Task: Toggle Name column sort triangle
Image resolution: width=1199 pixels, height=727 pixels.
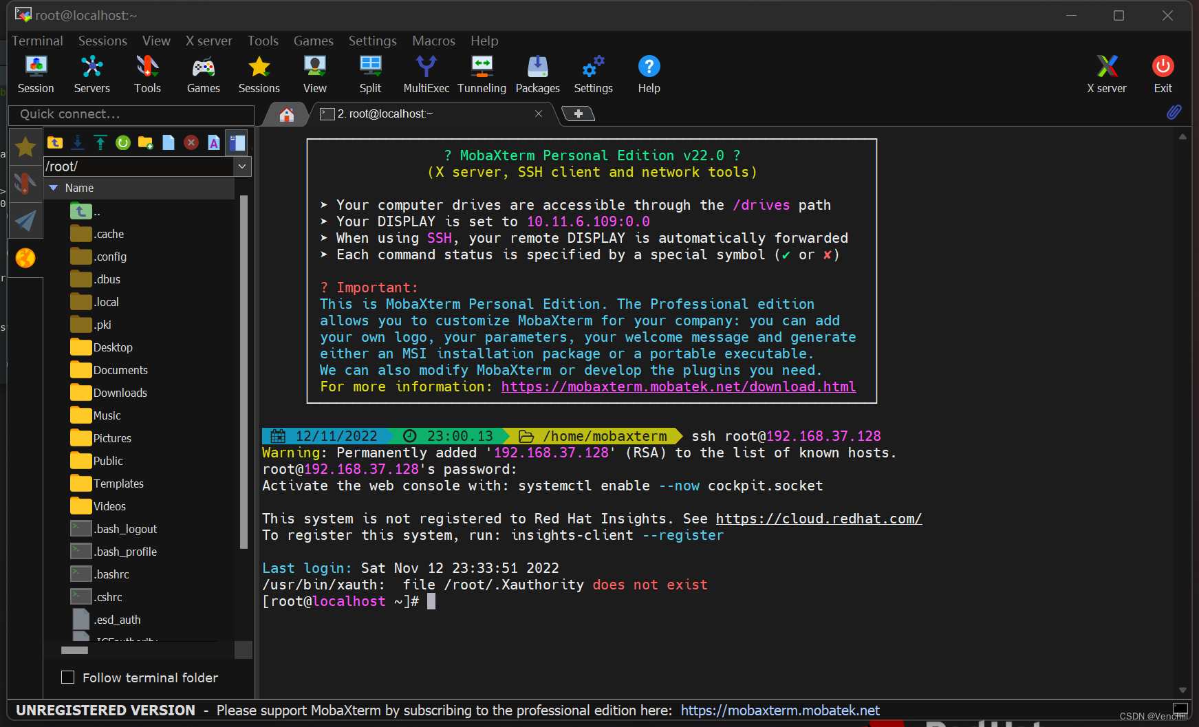Action: point(54,188)
